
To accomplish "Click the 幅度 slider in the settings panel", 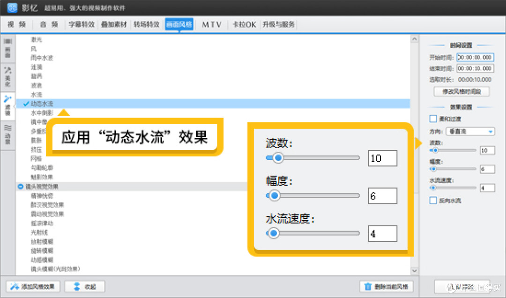I will click(x=453, y=169).
